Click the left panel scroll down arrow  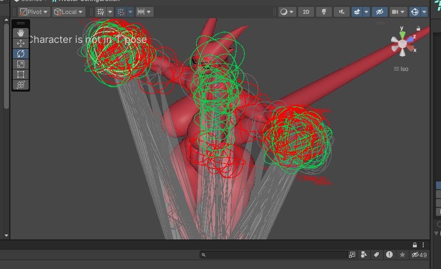(6, 235)
